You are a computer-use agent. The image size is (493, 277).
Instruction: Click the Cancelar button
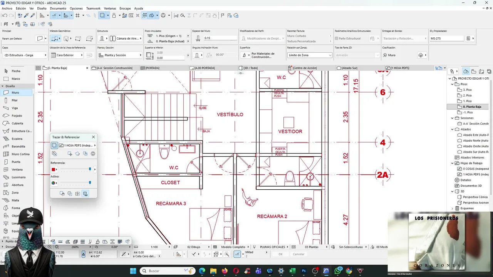298,254
